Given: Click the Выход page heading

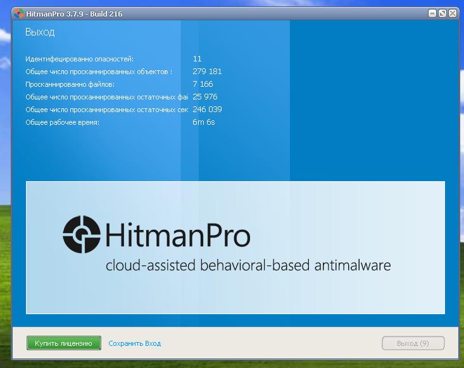Looking at the screenshot, I should pos(40,32).
